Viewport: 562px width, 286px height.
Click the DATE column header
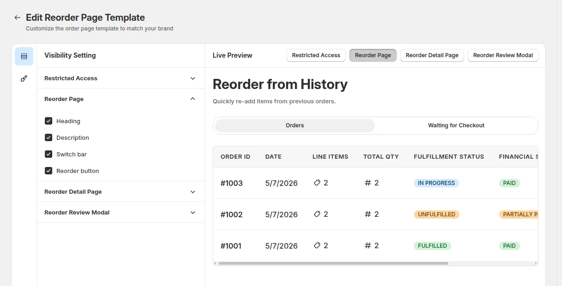273,157
